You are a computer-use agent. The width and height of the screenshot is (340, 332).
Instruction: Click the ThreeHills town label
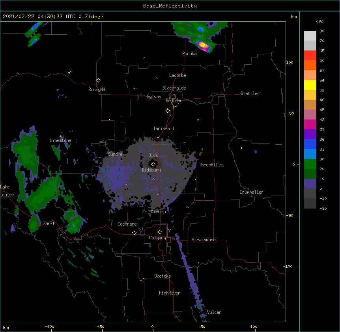click(211, 165)
